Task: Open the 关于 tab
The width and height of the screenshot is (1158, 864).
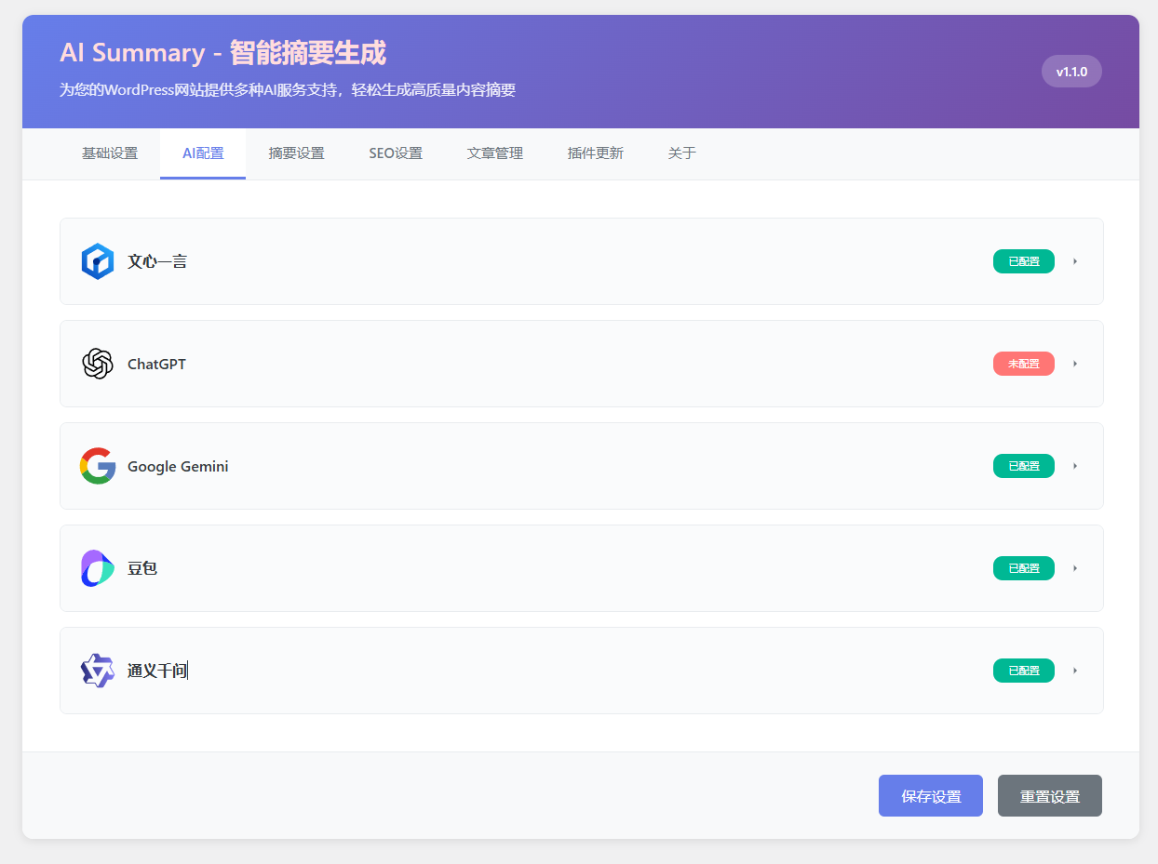Action: tap(681, 153)
